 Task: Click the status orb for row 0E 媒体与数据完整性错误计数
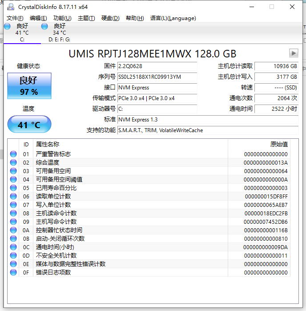click(x=13, y=264)
